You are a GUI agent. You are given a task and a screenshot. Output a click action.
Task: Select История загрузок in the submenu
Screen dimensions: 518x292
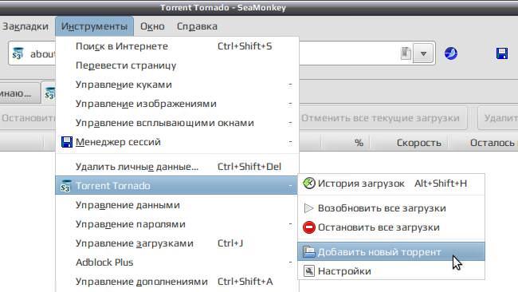click(391, 183)
